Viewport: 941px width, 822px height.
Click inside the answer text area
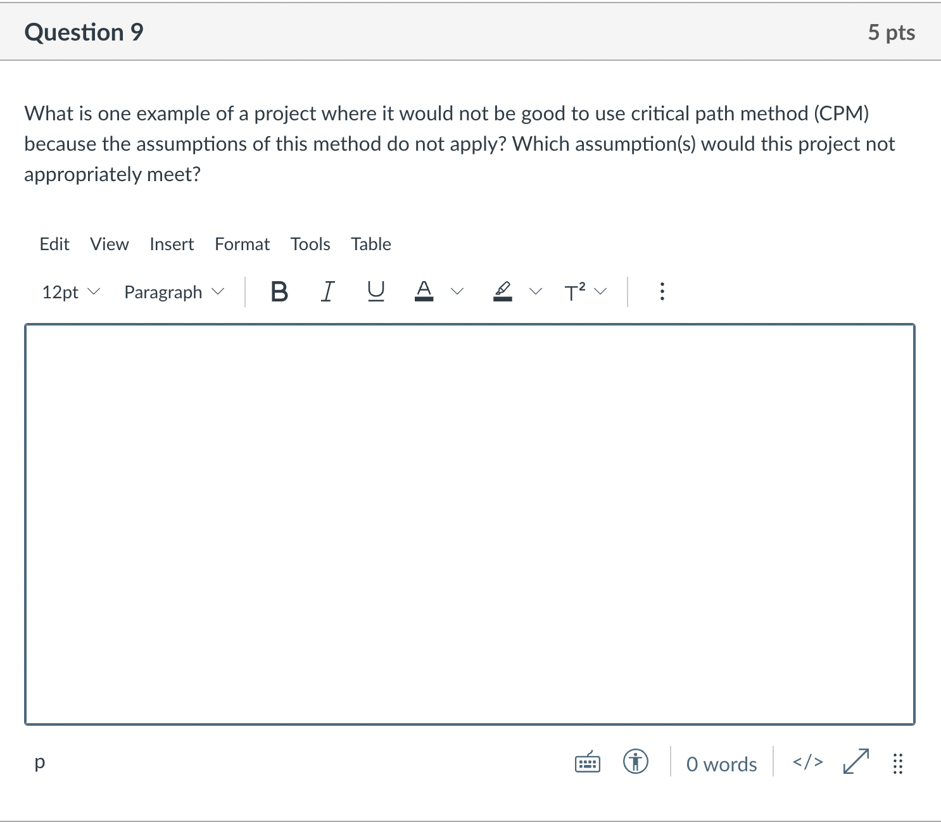tap(470, 519)
